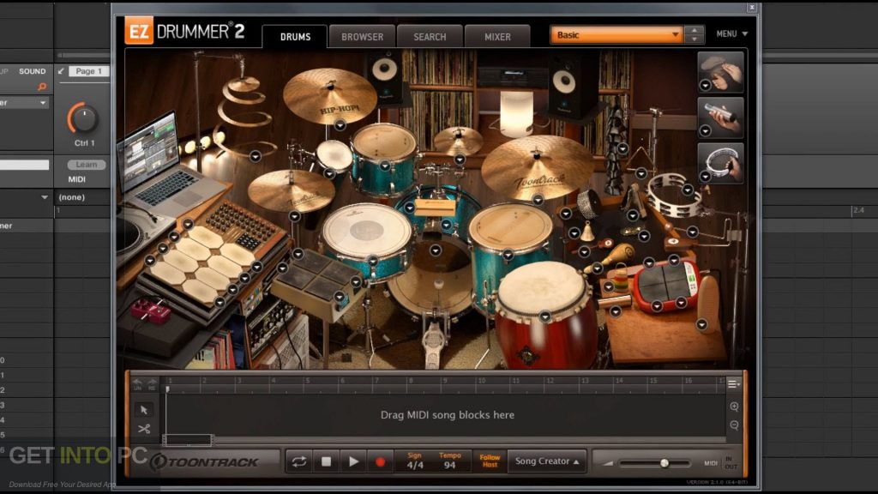This screenshot has width=878, height=494.
Task: Turn the Ctrl 1 knob in host
Action: point(83,118)
